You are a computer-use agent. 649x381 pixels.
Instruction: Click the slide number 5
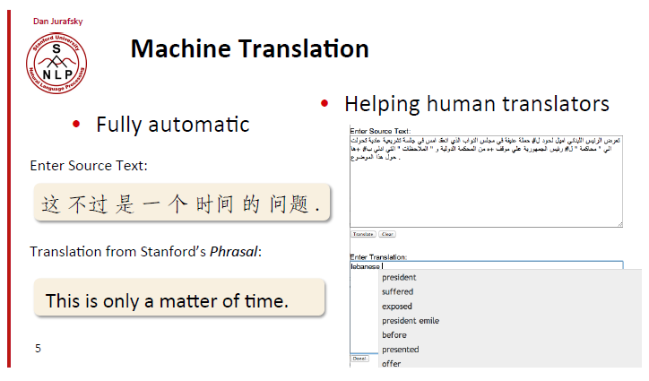[38, 348]
